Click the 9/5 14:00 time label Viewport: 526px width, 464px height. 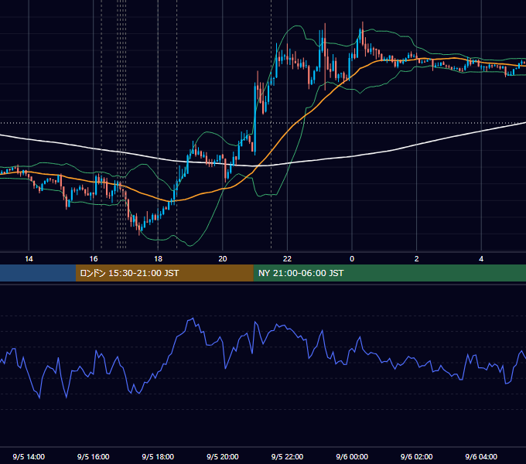[29, 456]
